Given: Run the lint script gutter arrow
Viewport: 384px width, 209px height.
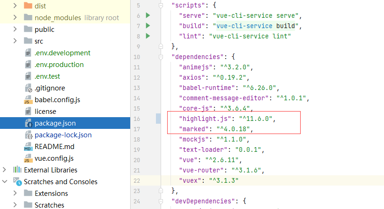Looking at the screenshot, I should (148, 36).
